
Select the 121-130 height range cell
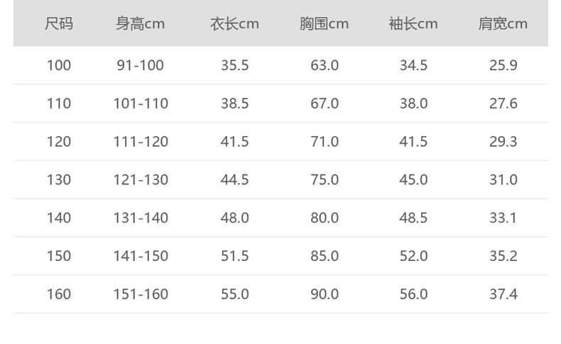click(141, 180)
